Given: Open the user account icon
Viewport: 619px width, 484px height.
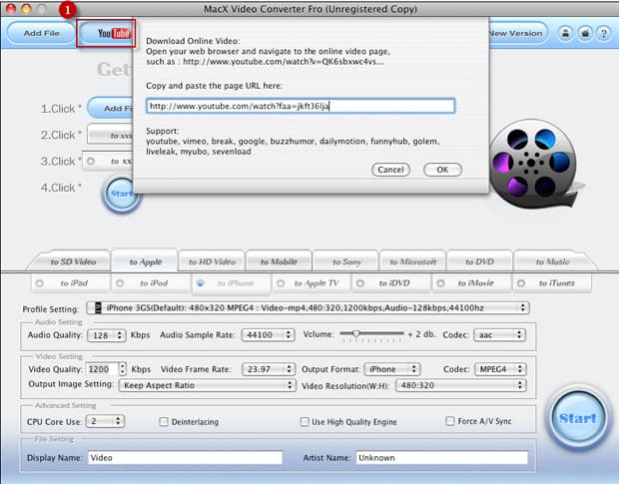Looking at the screenshot, I should click(565, 33).
